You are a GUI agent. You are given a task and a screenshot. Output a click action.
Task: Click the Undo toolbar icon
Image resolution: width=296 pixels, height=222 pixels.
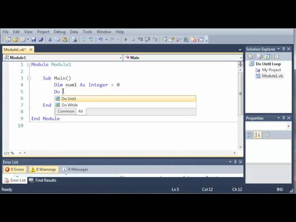click(x=100, y=40)
